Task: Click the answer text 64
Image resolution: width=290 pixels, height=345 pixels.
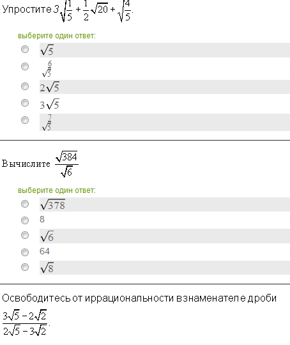Action: tap(45, 251)
